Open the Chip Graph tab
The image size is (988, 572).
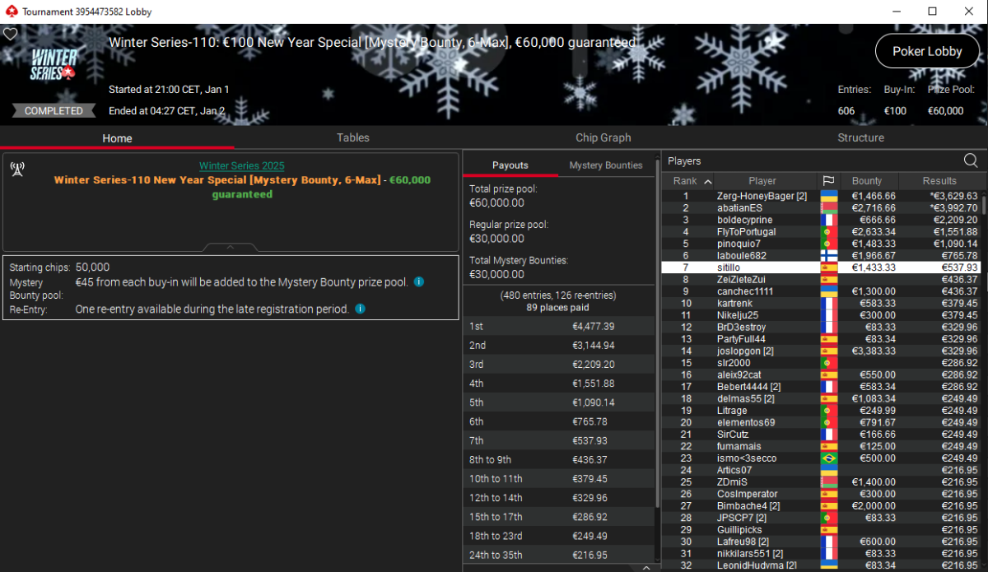click(603, 137)
